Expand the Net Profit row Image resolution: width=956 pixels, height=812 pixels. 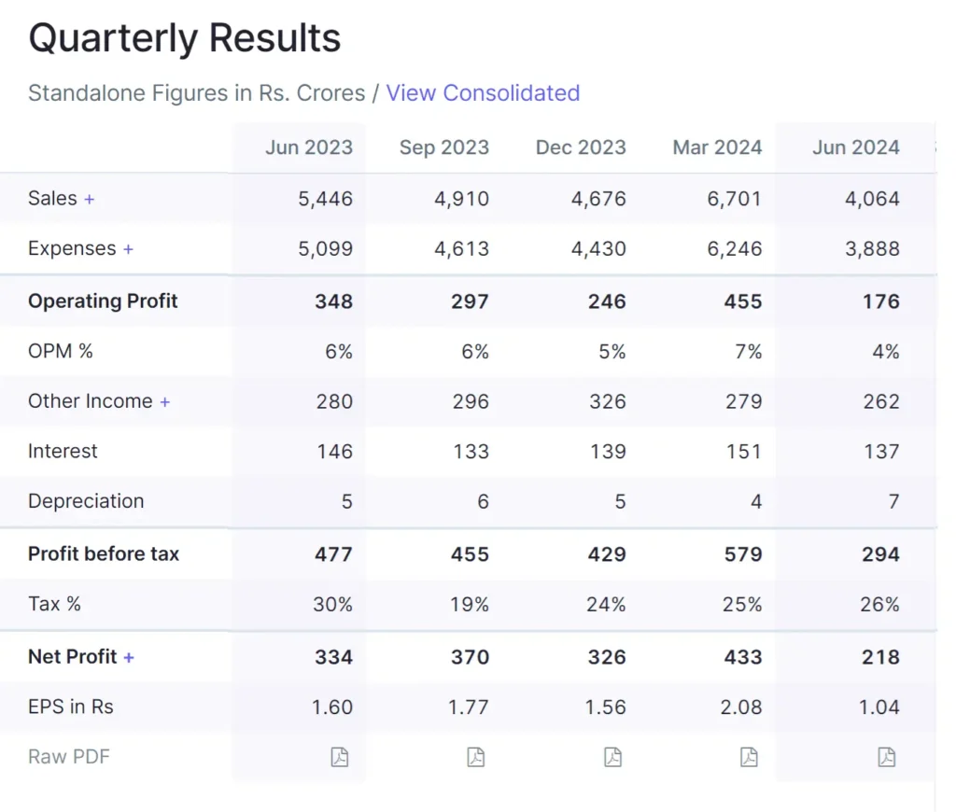[128, 657]
